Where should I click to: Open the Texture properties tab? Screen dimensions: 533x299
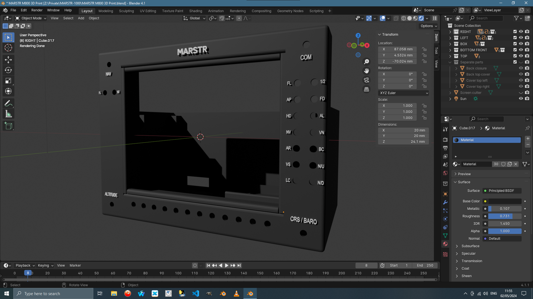(x=445, y=254)
